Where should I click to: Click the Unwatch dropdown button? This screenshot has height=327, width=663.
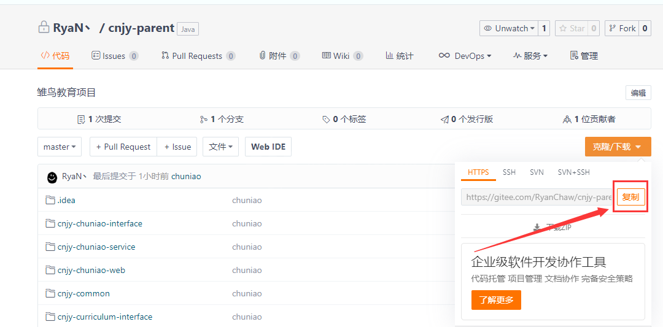click(509, 28)
